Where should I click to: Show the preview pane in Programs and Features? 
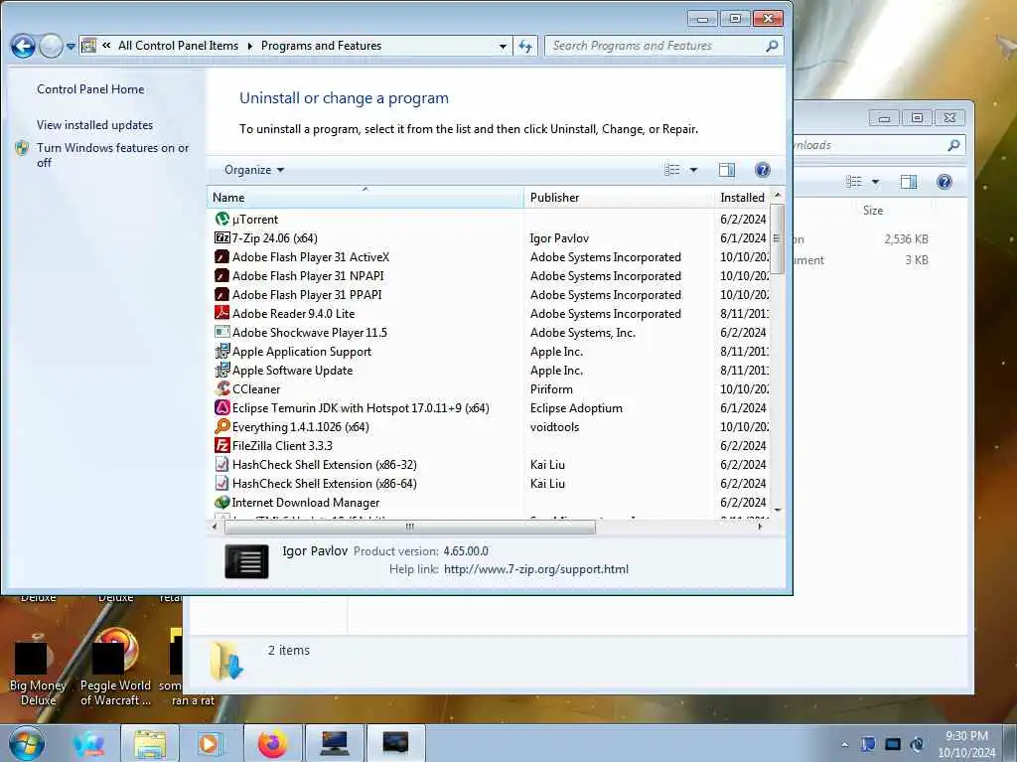tap(727, 170)
